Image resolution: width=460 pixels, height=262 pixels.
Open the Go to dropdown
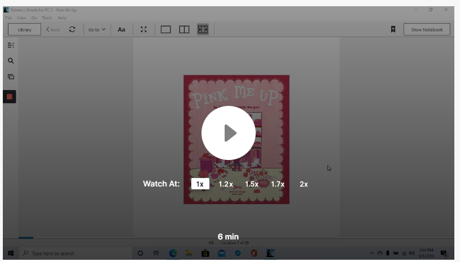97,29
